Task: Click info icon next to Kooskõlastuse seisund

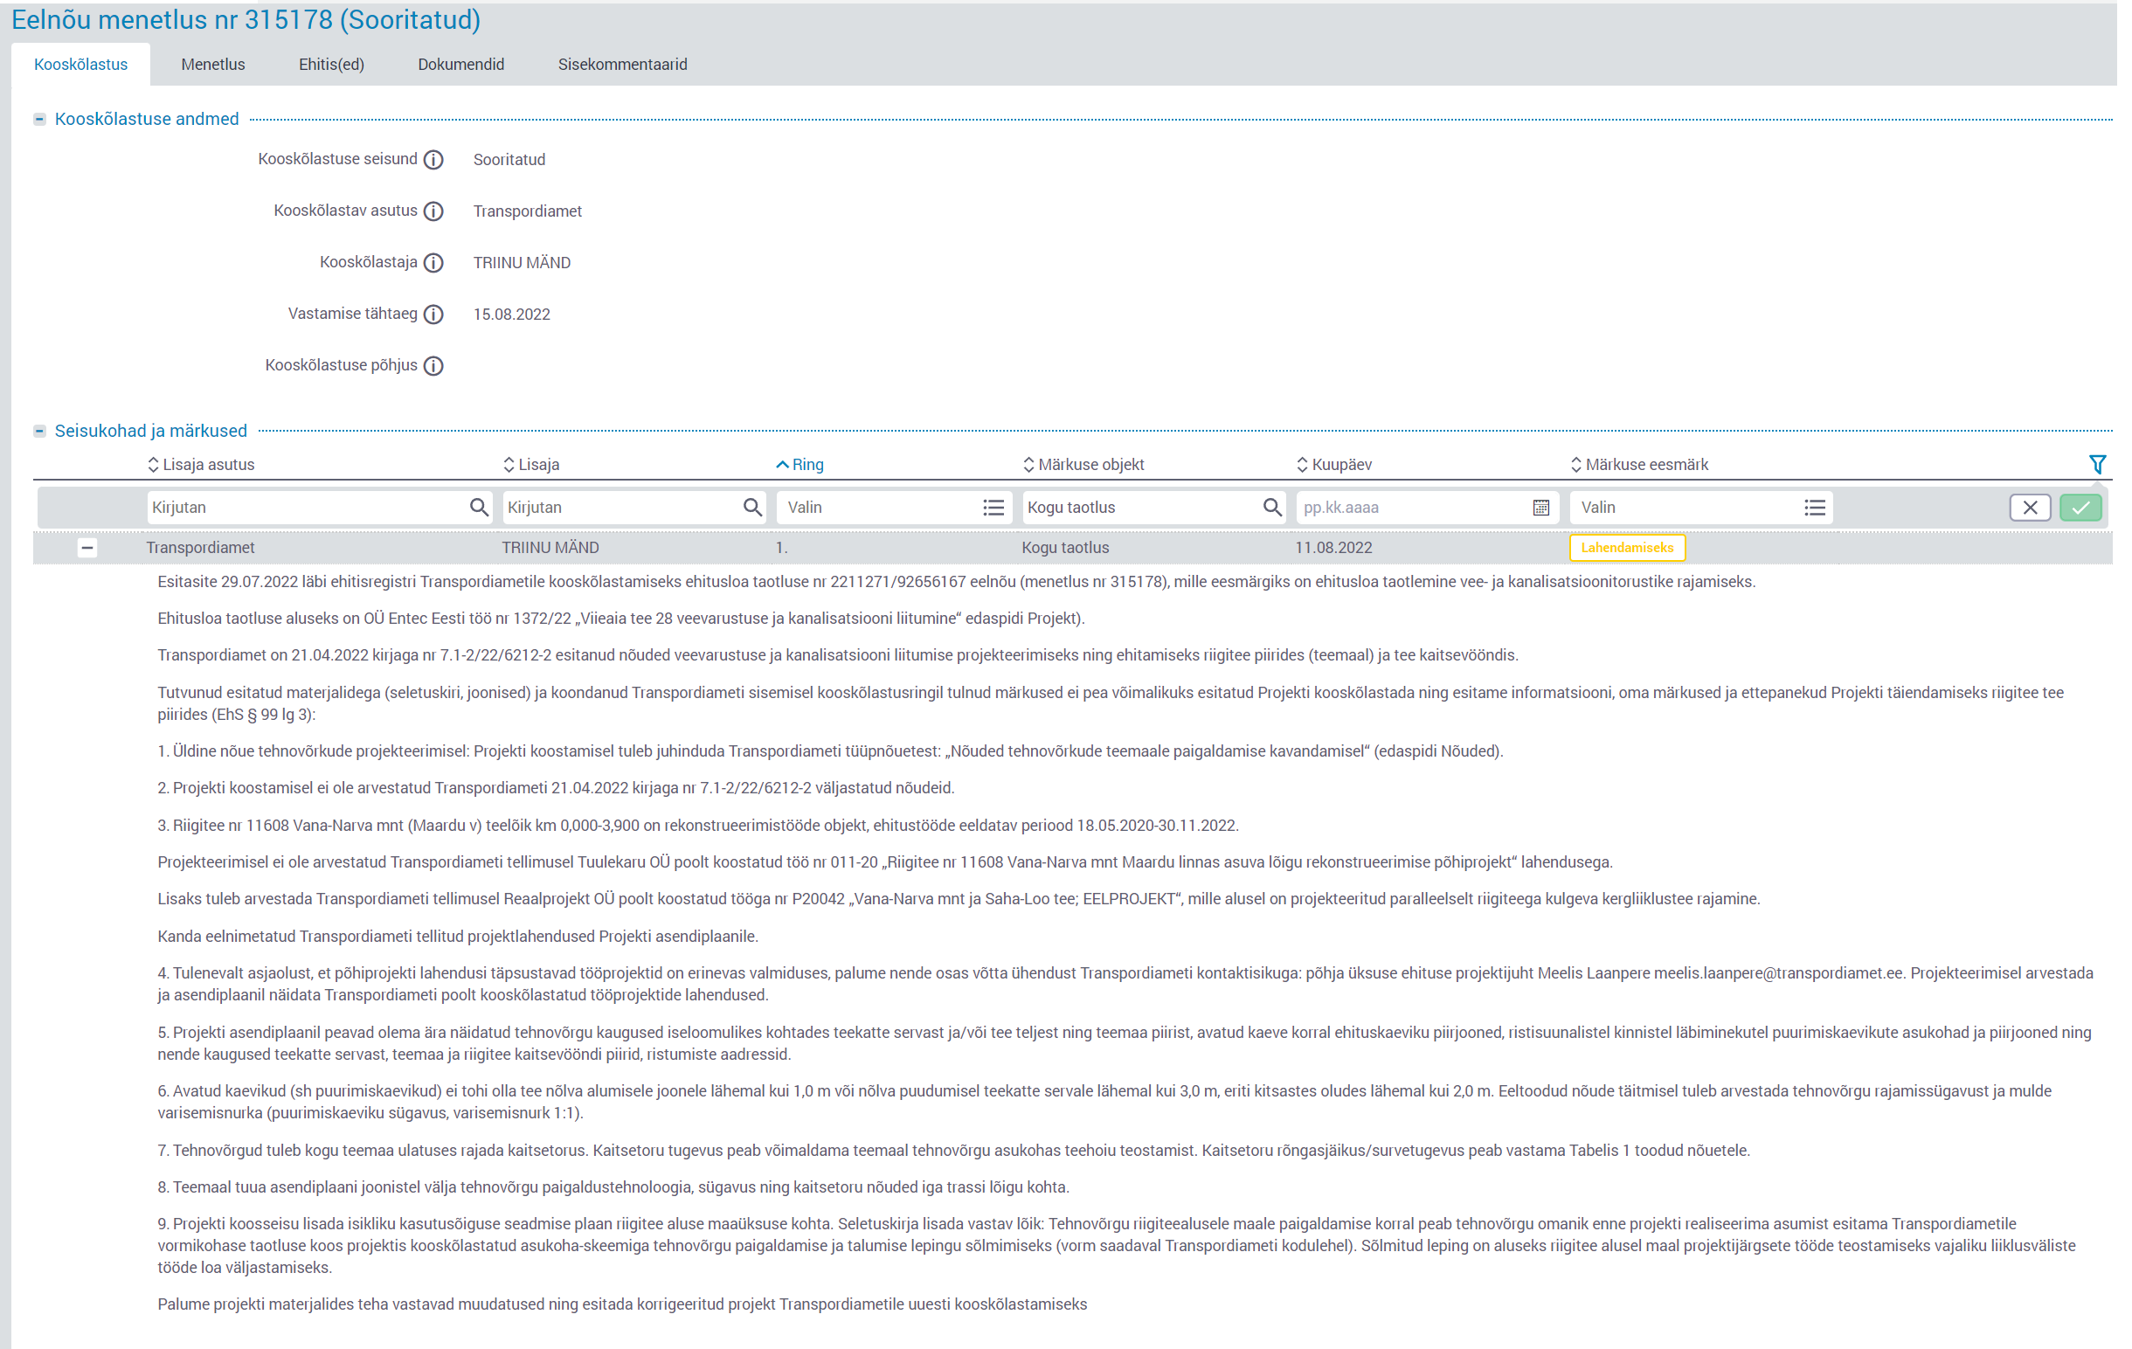Action: (x=433, y=159)
